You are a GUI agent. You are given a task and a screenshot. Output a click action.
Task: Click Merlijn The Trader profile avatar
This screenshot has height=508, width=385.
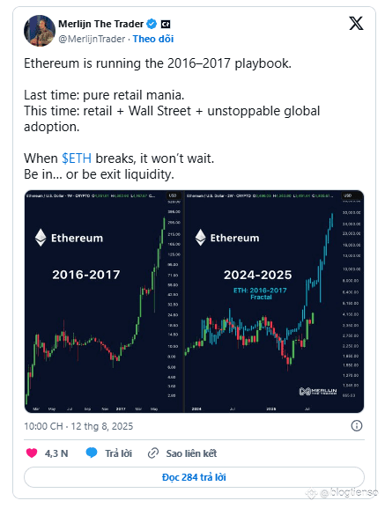[40, 31]
